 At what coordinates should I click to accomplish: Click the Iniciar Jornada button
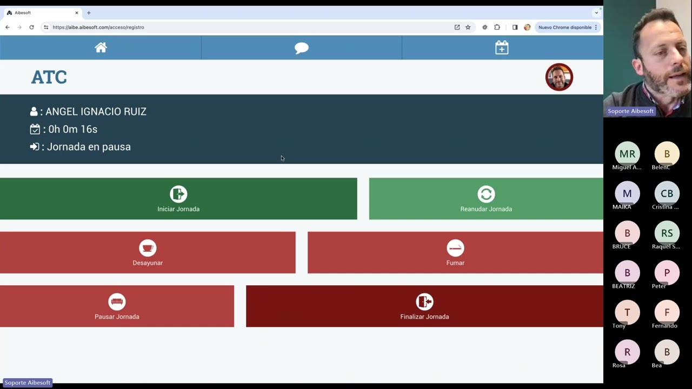click(178, 199)
